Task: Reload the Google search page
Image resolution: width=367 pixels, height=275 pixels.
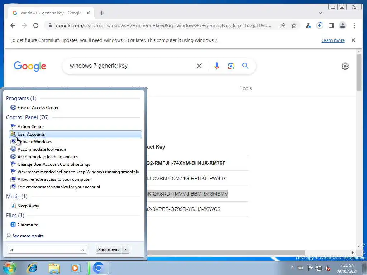Action: coord(36,25)
